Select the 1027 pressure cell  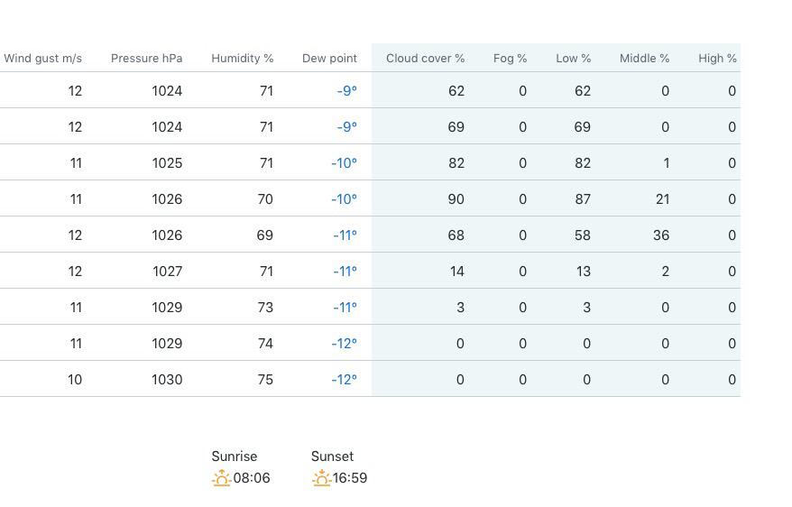coord(168,272)
